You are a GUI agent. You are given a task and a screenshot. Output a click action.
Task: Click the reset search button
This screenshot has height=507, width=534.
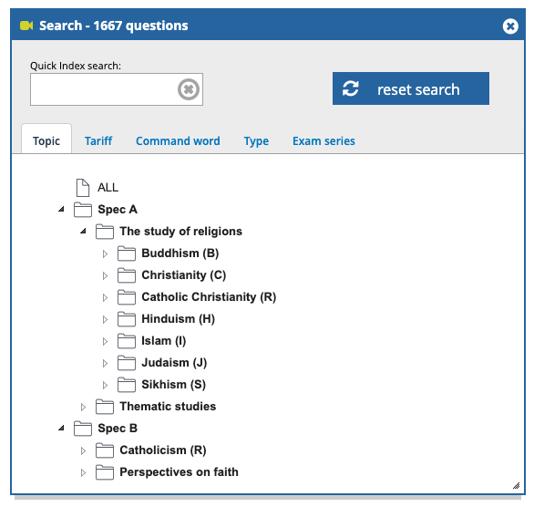point(411,88)
